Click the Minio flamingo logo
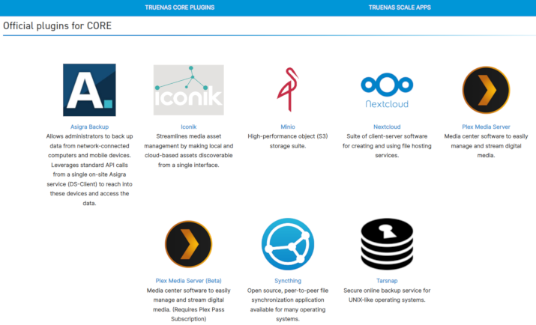Screen dimensions: 536x325 [288, 89]
